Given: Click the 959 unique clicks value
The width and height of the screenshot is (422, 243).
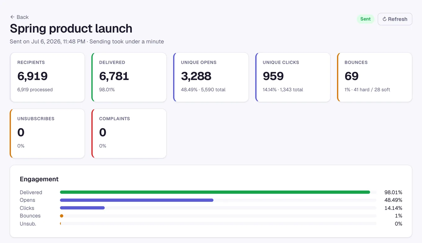Looking at the screenshot, I should click(x=273, y=76).
